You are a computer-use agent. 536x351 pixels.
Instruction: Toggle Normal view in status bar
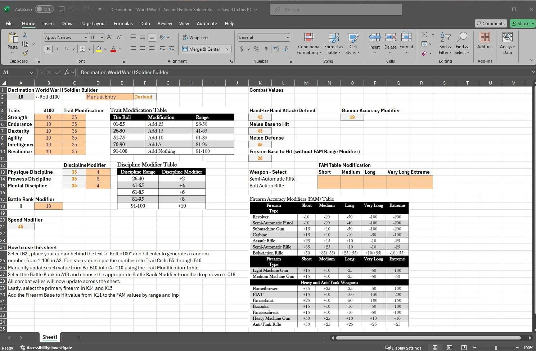tap(435, 347)
